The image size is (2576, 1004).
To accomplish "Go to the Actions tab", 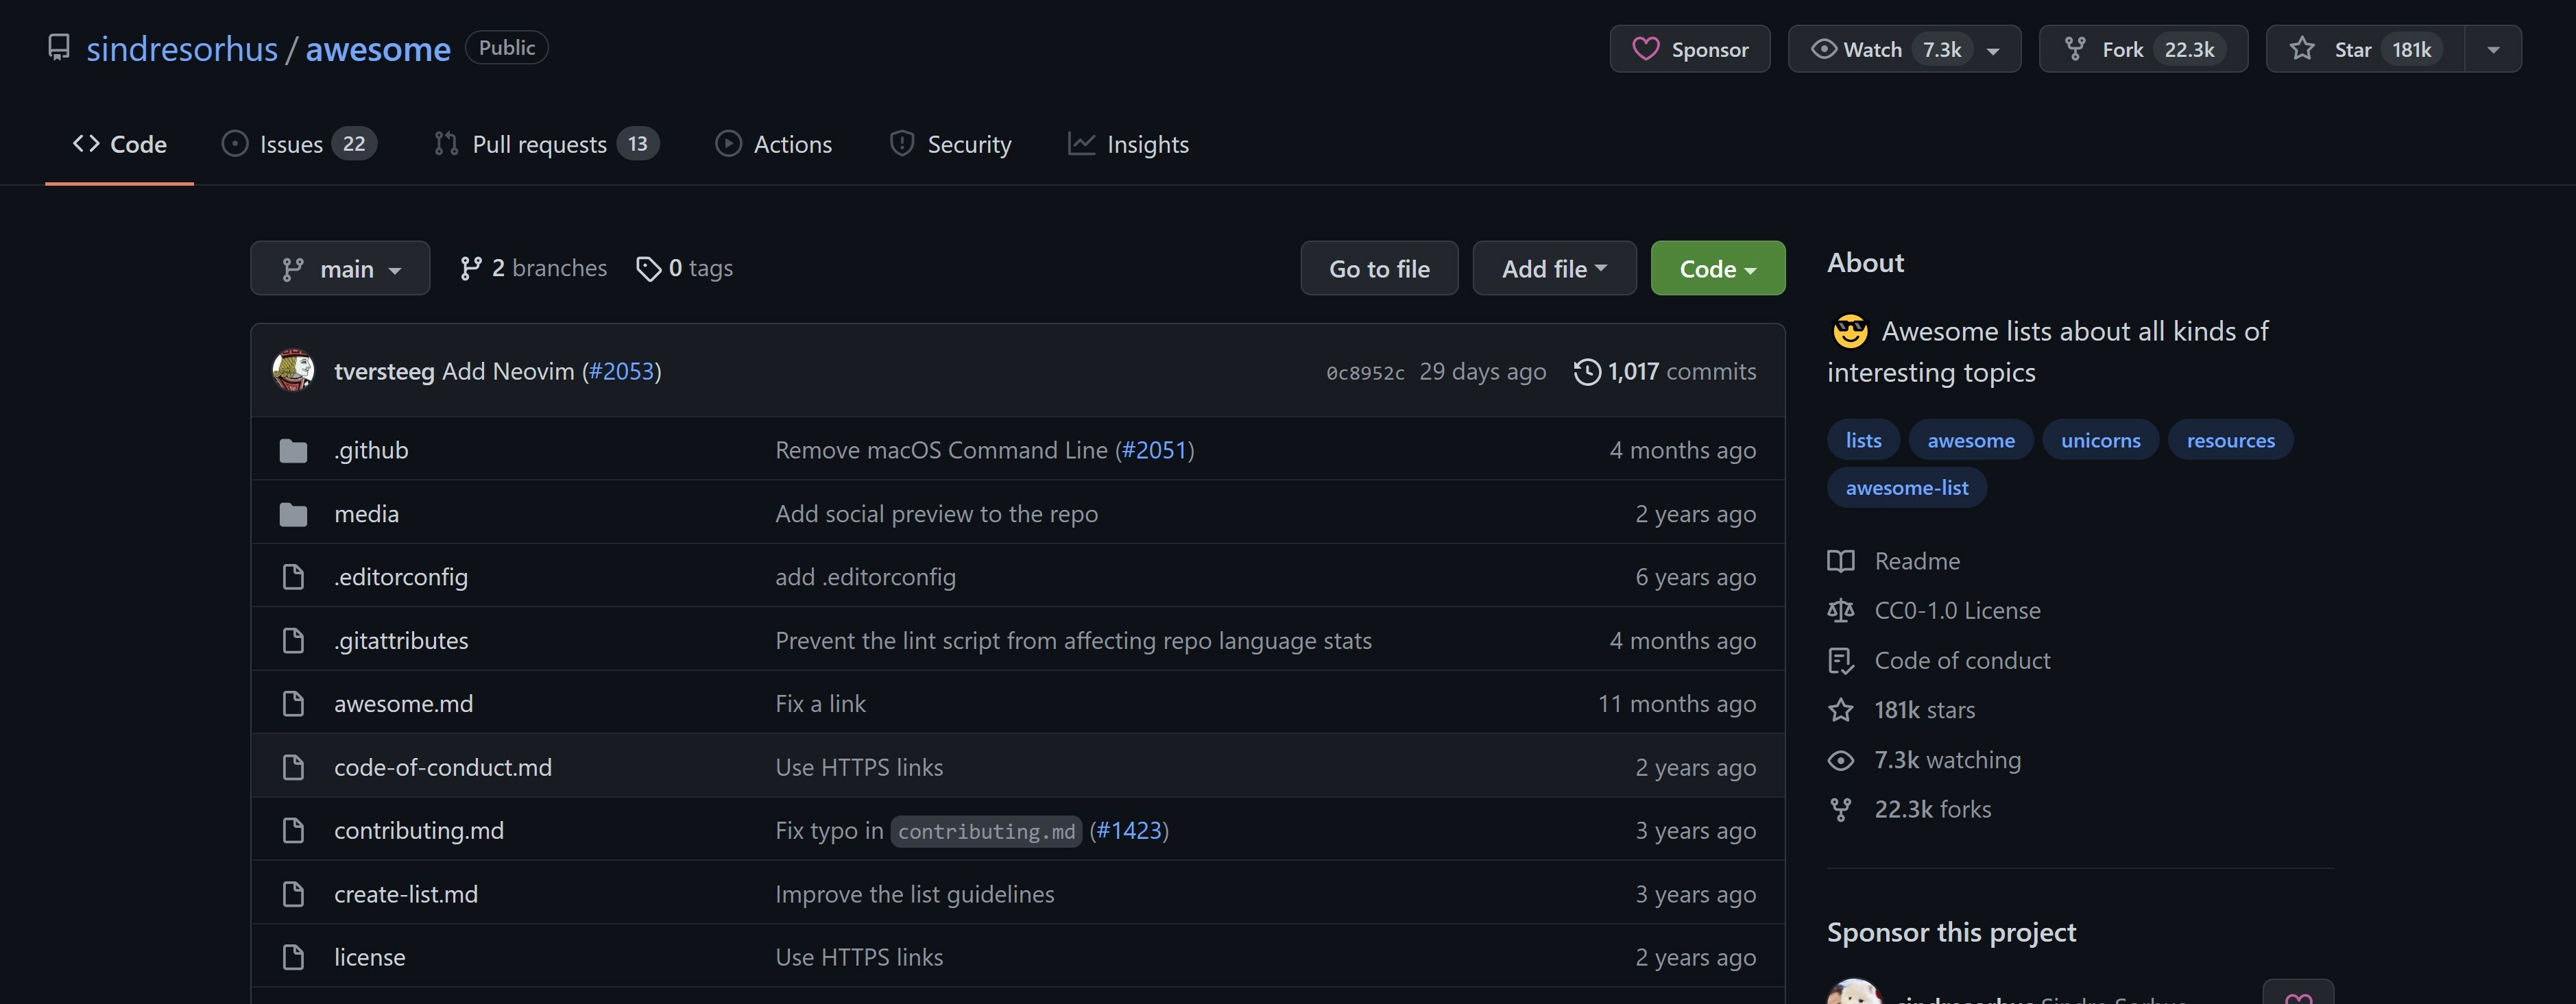I will 773,144.
